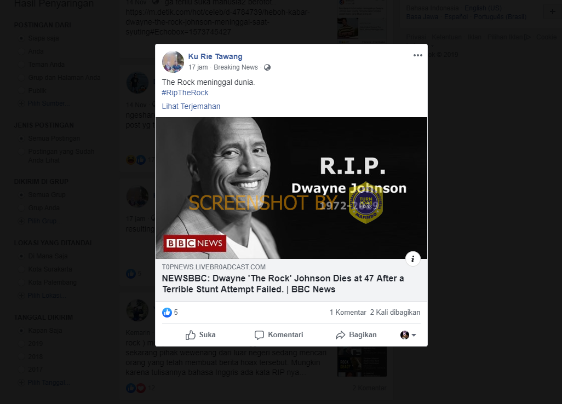Open the R.I.P. Dwayne Johnson link image
Viewport: 562px width, 404px height.
(x=291, y=188)
